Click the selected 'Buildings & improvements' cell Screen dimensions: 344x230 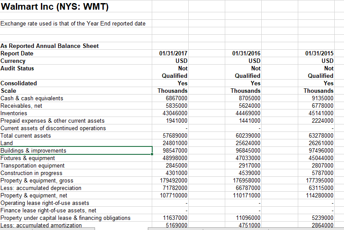(x=76, y=151)
